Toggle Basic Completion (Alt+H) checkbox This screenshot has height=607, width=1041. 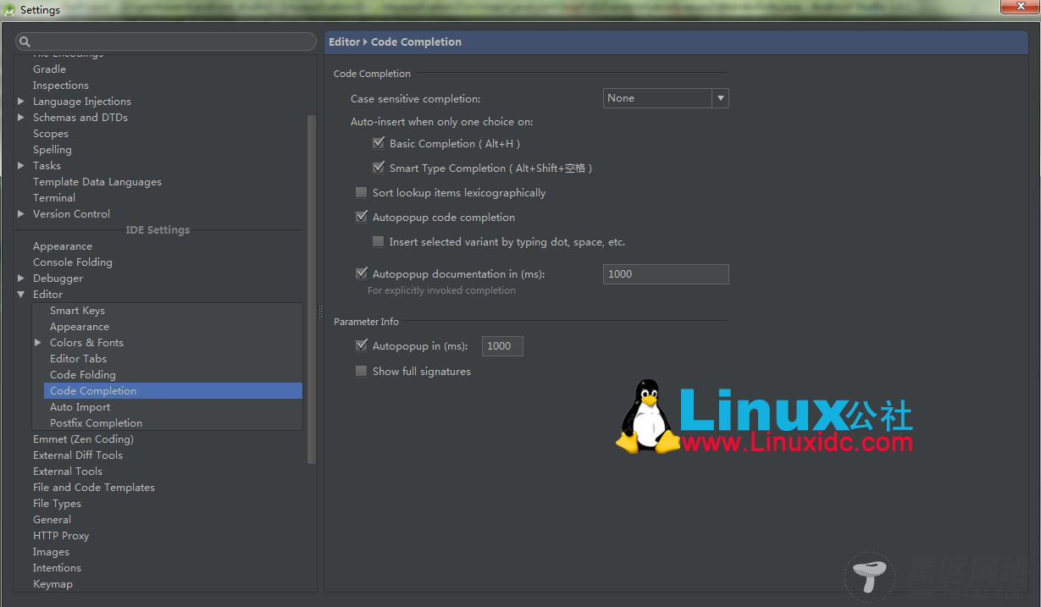(379, 144)
